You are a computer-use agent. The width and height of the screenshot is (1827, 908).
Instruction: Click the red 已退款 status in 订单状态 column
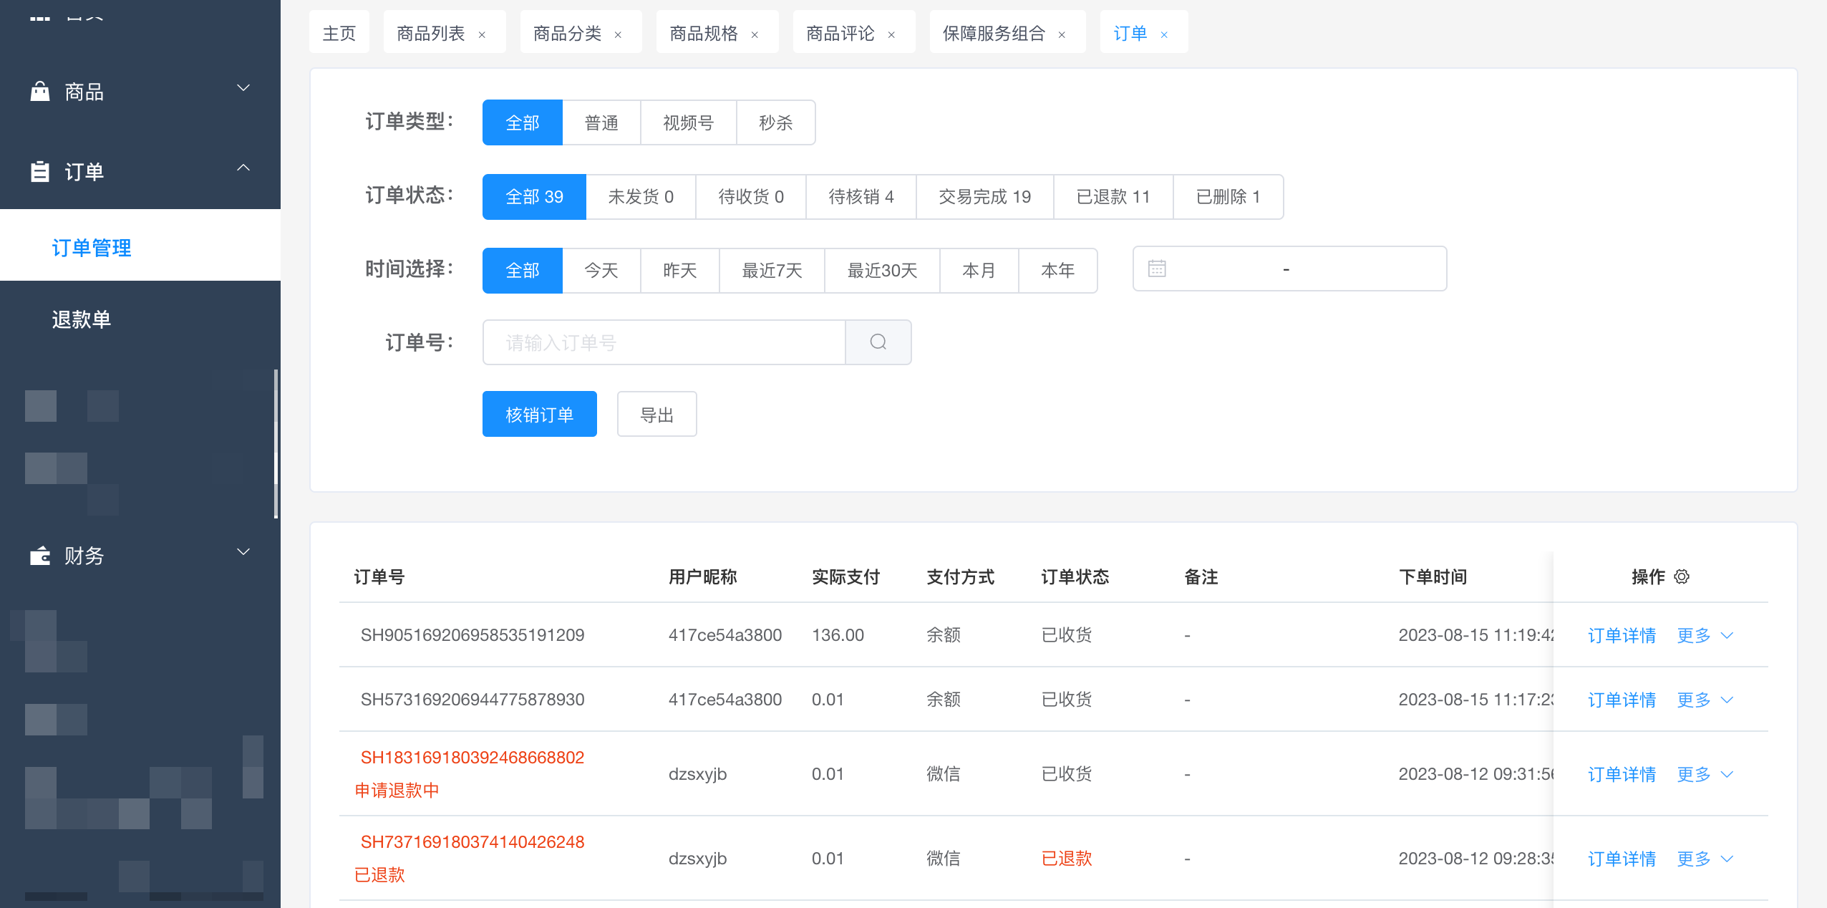click(x=1067, y=859)
